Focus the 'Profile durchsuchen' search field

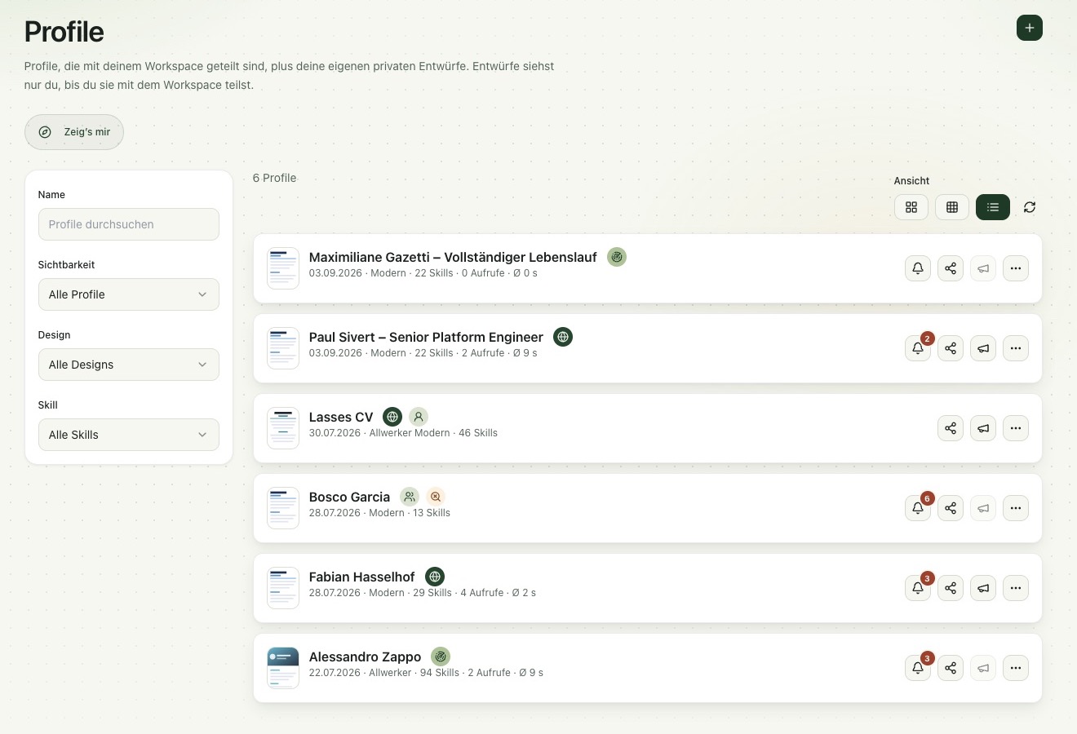pos(129,224)
